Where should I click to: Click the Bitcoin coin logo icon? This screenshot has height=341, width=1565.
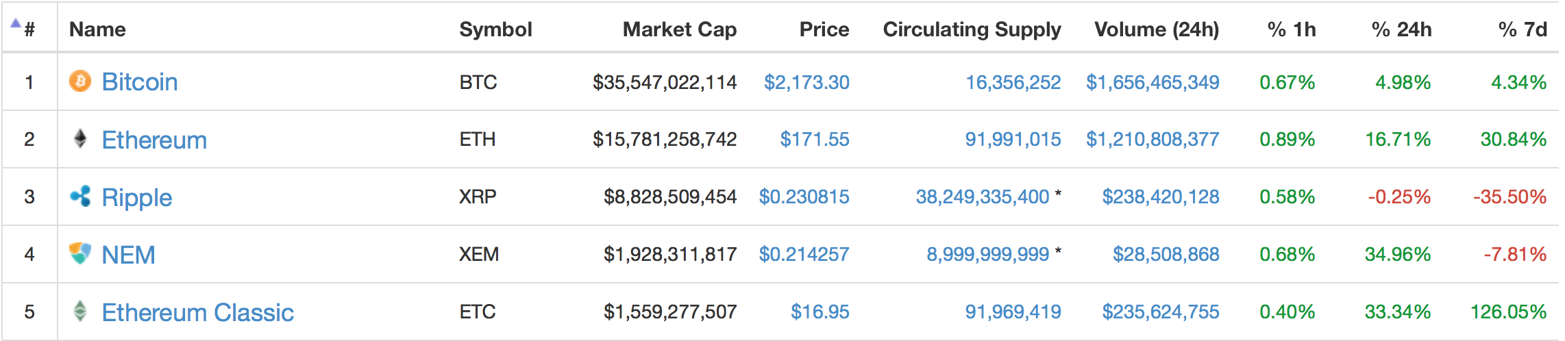coord(80,81)
